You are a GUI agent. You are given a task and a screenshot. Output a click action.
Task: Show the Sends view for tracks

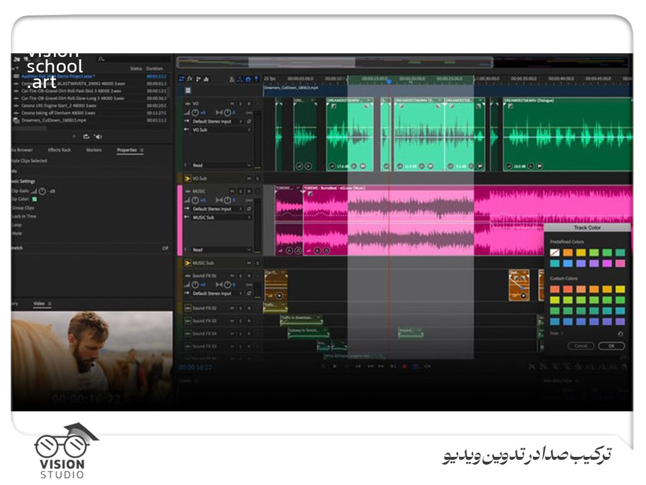[198, 79]
